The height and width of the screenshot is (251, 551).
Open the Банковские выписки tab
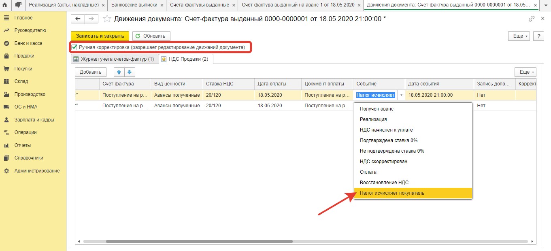coord(134,5)
